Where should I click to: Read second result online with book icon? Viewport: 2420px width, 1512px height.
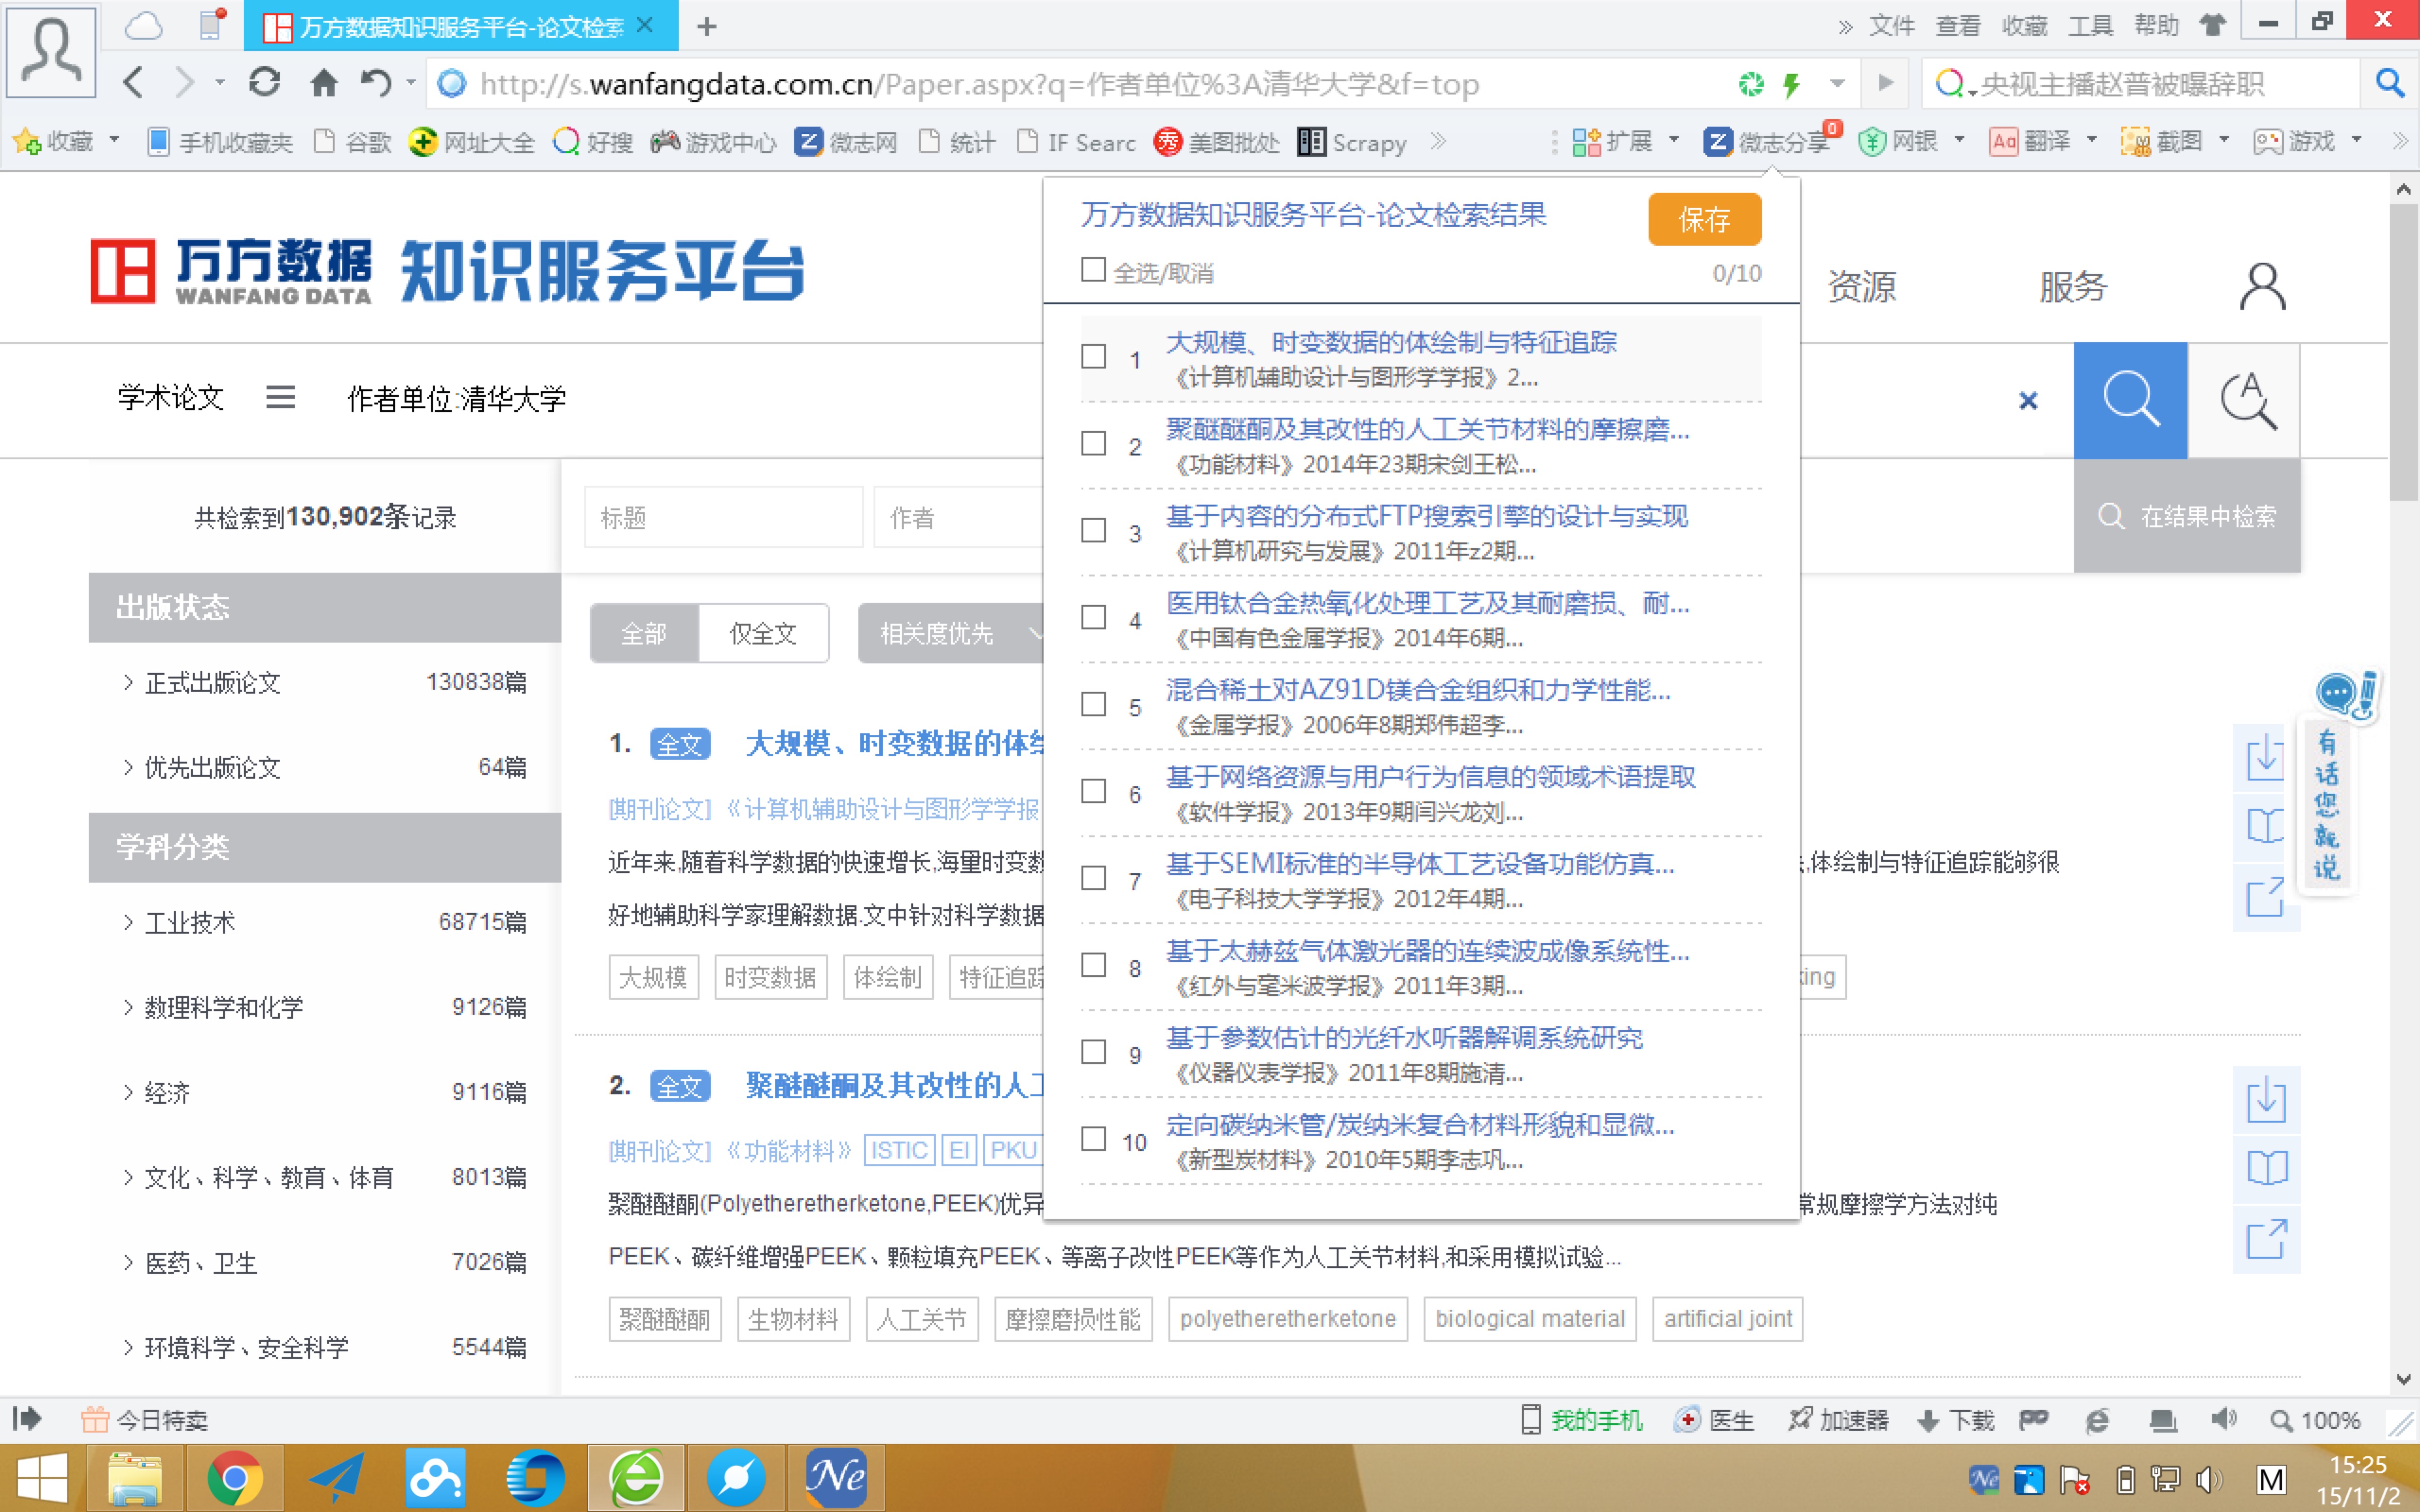tap(2265, 1168)
